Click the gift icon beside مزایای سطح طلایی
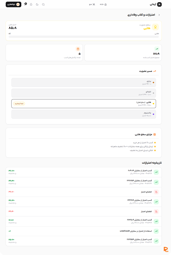The width and height of the screenshot is (171, 255). coord(154,135)
